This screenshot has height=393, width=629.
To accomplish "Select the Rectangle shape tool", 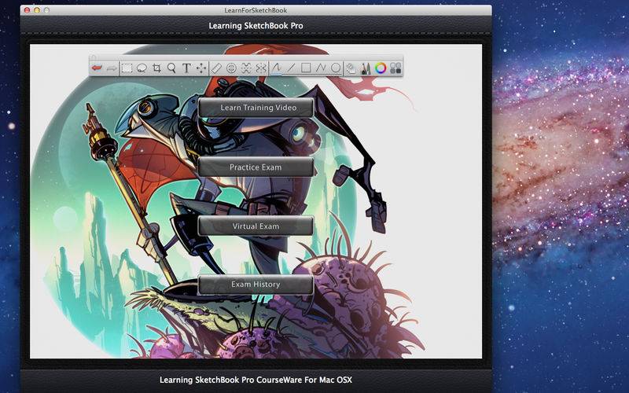I will point(306,68).
